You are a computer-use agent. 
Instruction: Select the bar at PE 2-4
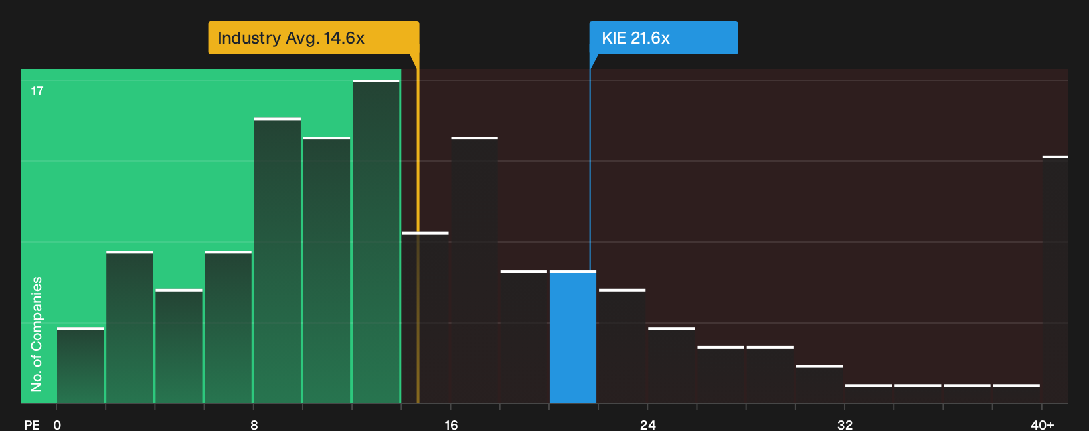(129, 328)
